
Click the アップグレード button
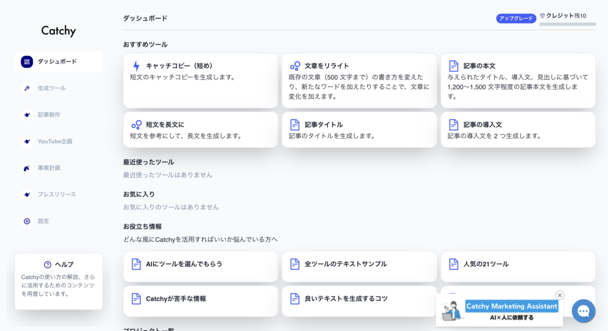coord(516,18)
